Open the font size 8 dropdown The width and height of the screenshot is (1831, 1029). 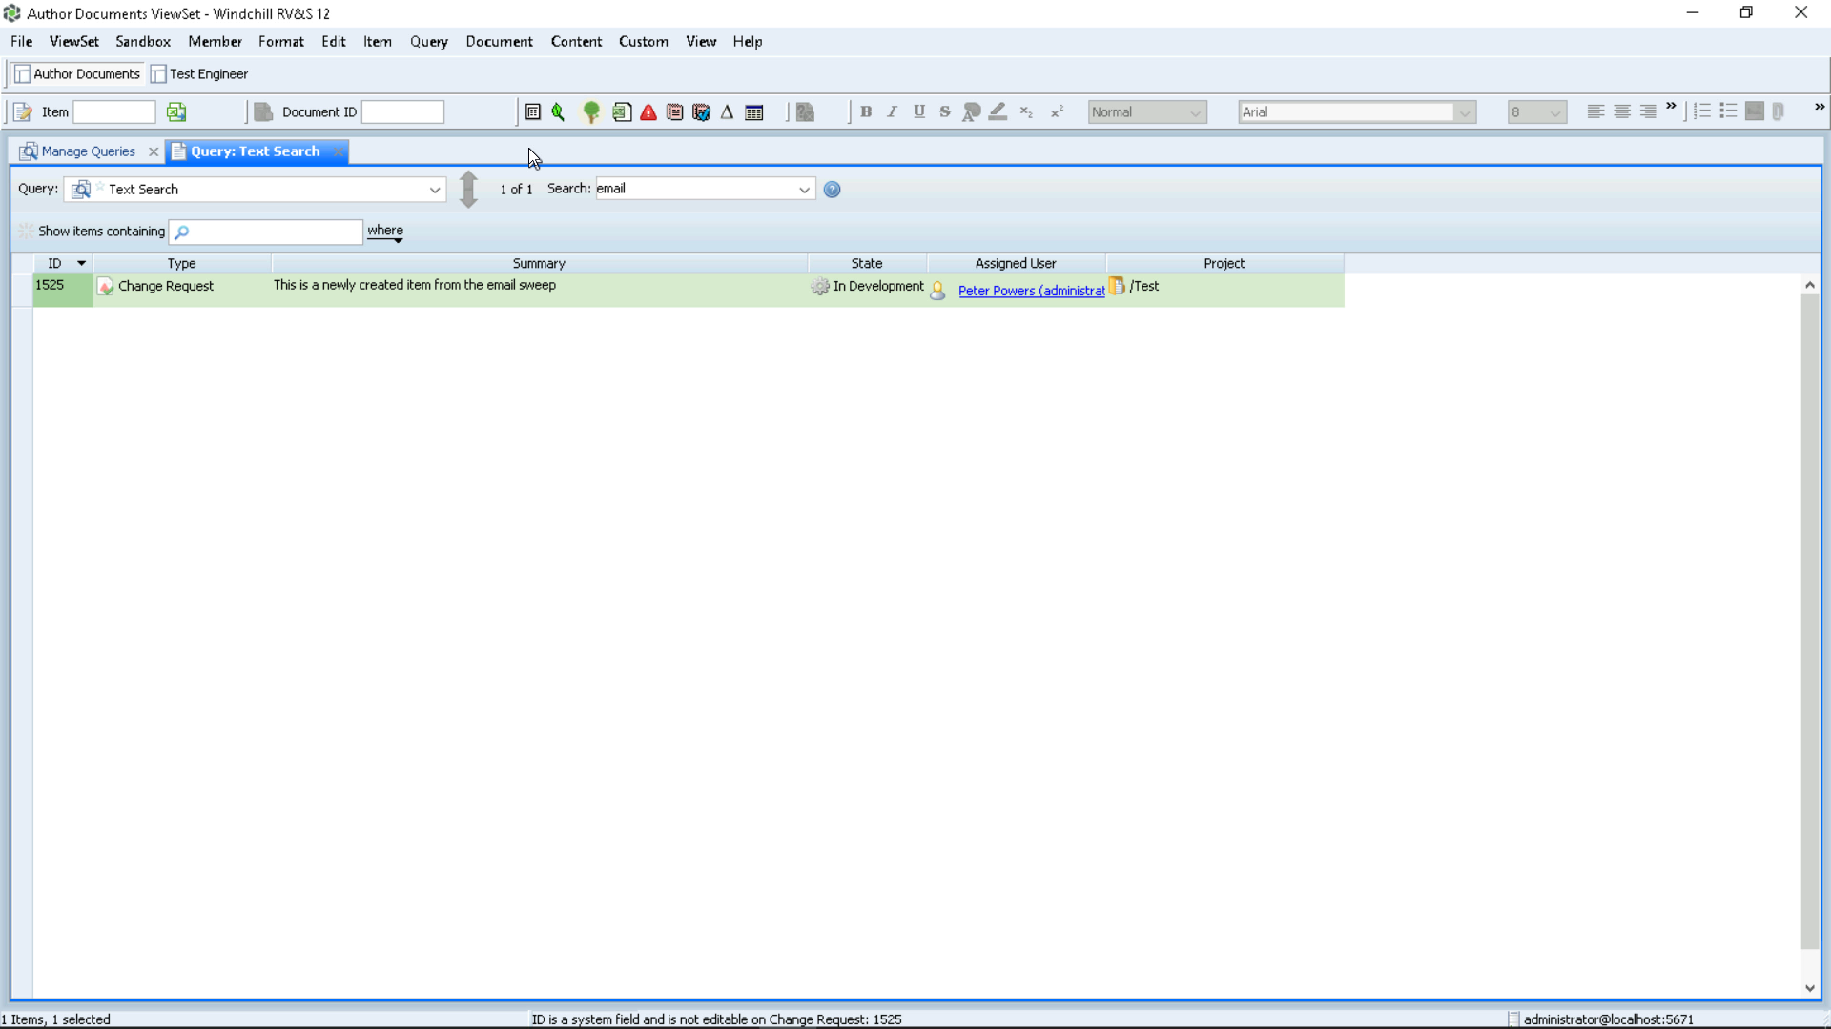tap(1555, 112)
